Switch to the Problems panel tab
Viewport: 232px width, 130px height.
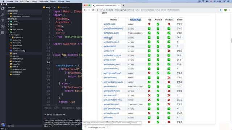[x=48, y=108]
